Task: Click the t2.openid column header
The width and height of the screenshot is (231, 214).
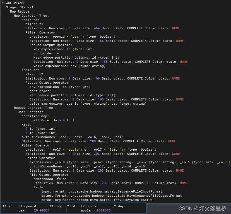Action: click(x=90, y=206)
